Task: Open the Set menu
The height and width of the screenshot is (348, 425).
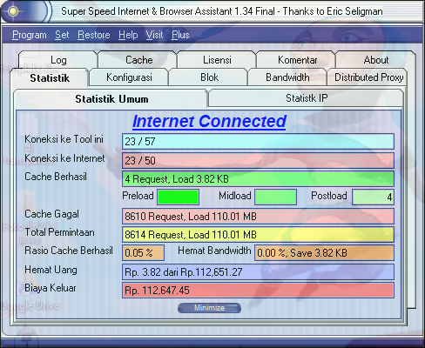Action: 62,35
